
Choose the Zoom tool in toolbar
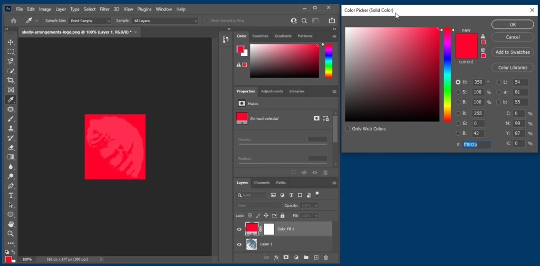pyautogui.click(x=11, y=233)
